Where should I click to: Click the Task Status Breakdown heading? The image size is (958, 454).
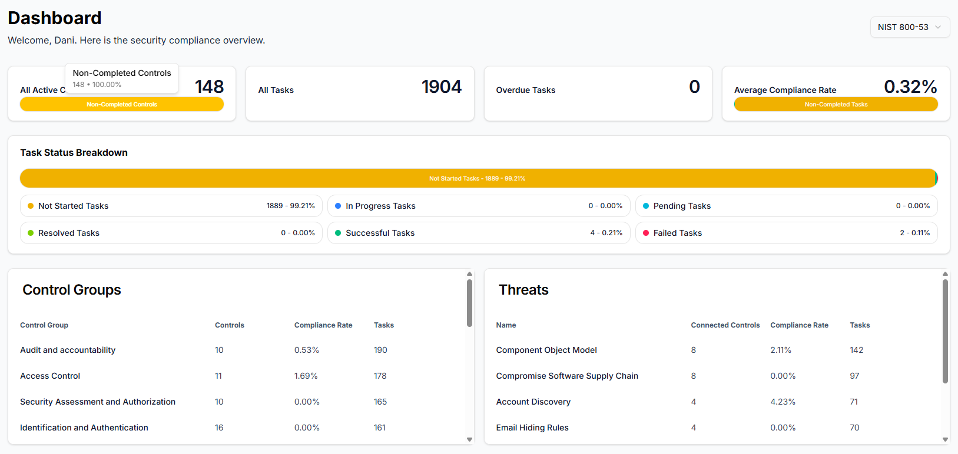coord(74,152)
